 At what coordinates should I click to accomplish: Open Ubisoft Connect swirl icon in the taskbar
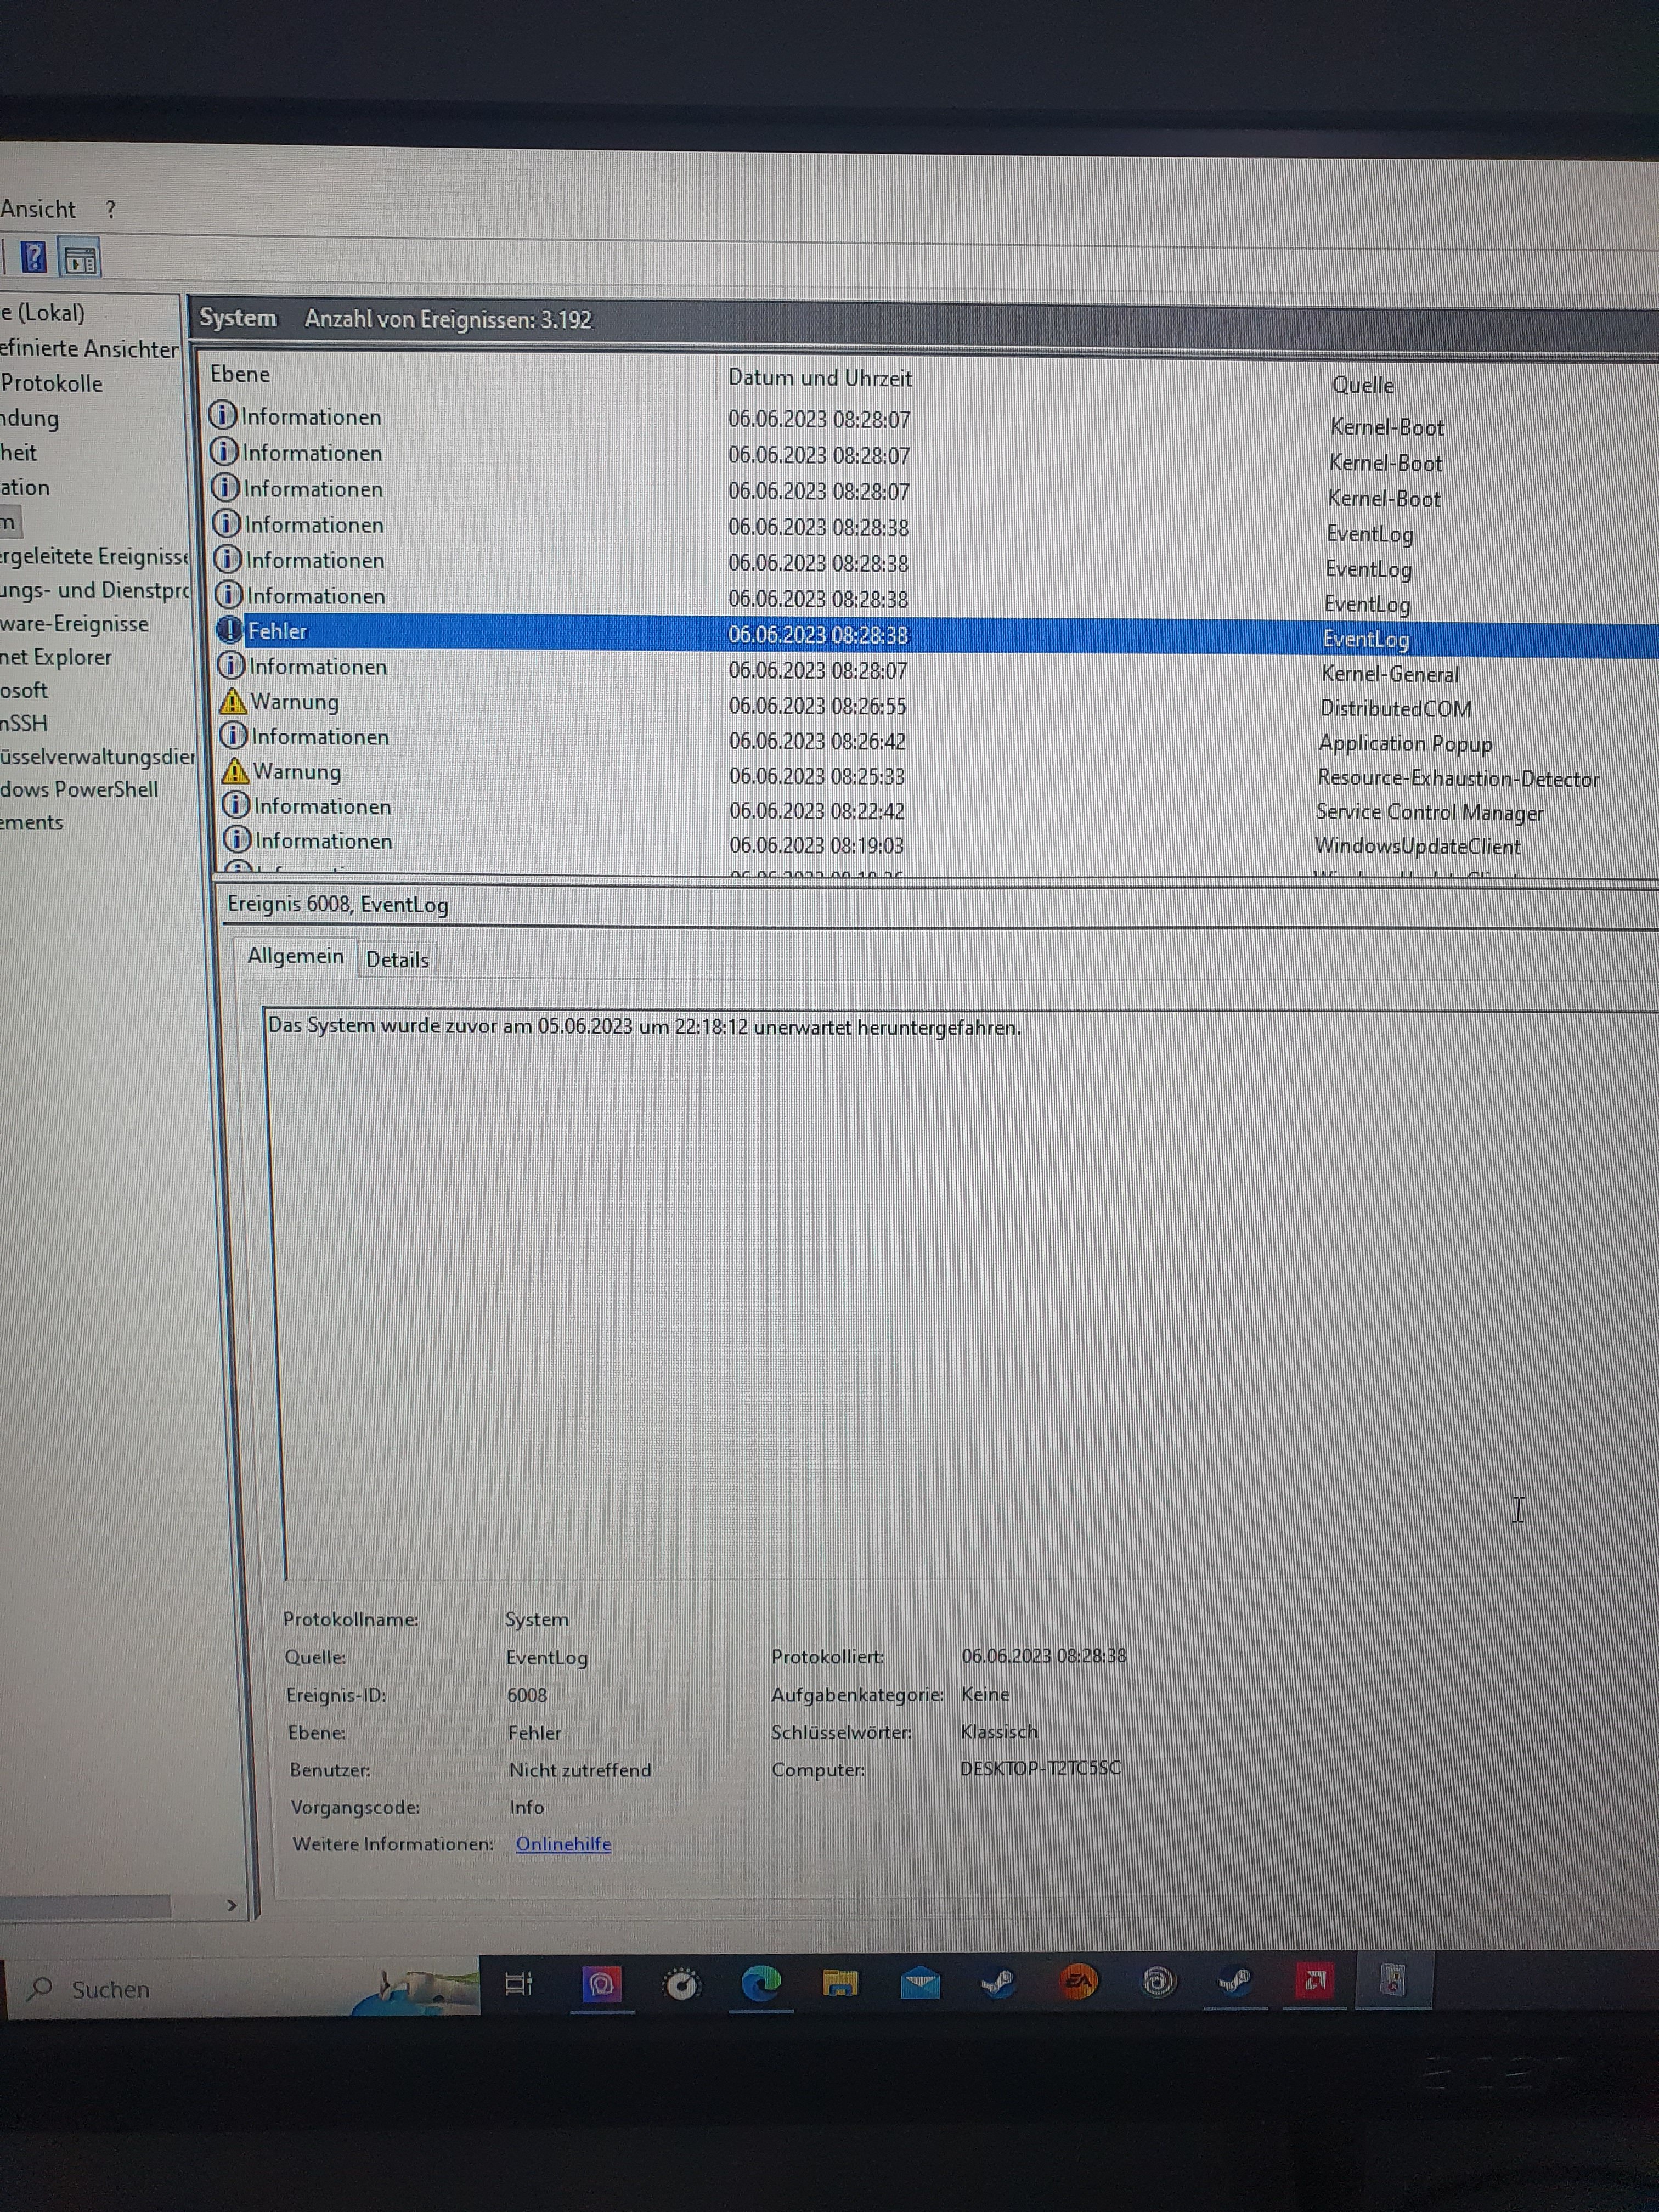click(1157, 1982)
